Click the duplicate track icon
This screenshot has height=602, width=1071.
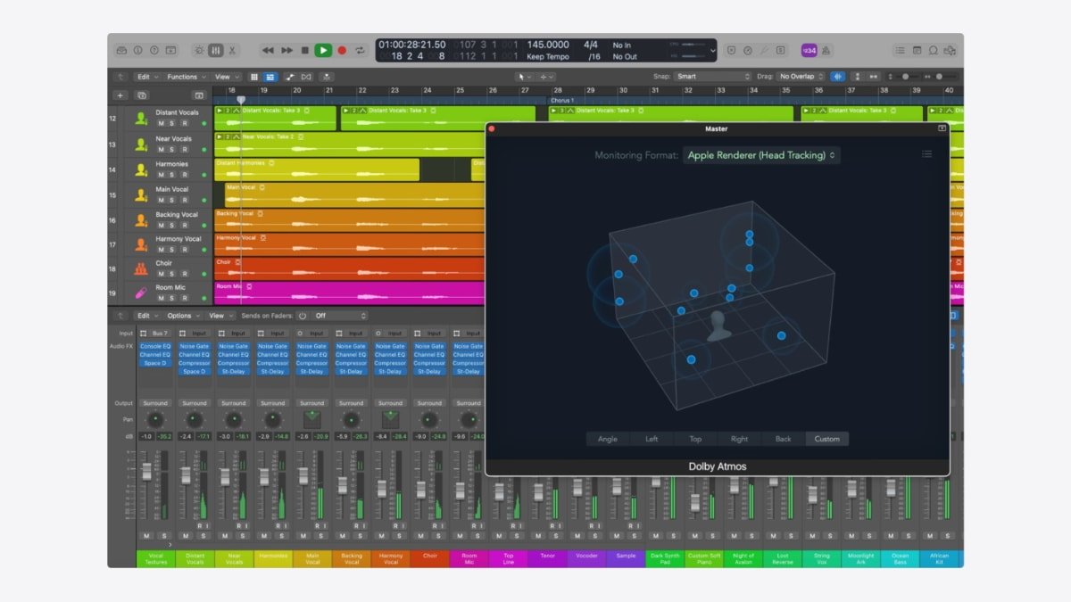[x=142, y=95]
